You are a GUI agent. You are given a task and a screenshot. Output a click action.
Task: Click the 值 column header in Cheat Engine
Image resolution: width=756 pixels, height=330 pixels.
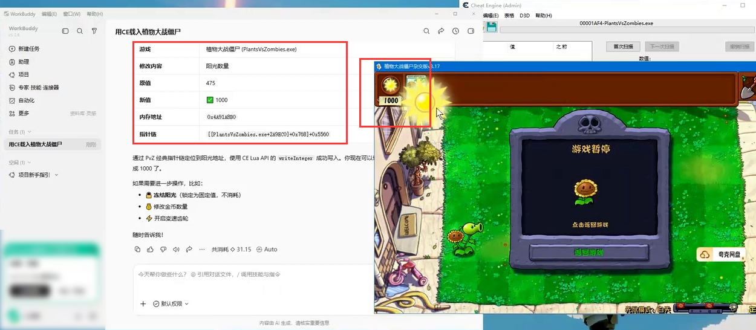512,47
